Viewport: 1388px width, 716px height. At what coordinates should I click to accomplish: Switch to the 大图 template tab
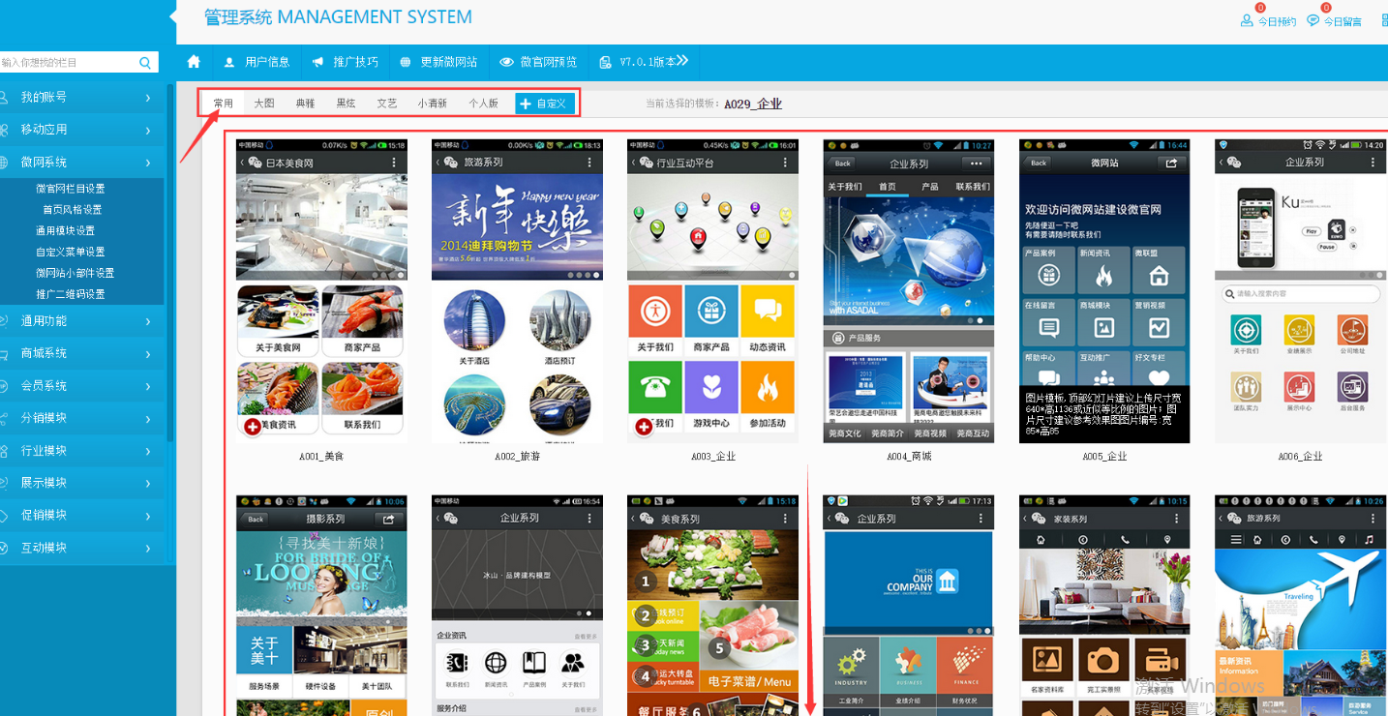pyautogui.click(x=263, y=104)
